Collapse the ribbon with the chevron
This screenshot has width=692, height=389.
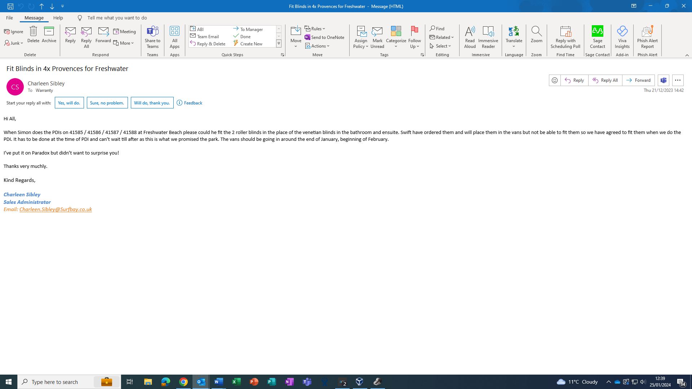coord(687,55)
